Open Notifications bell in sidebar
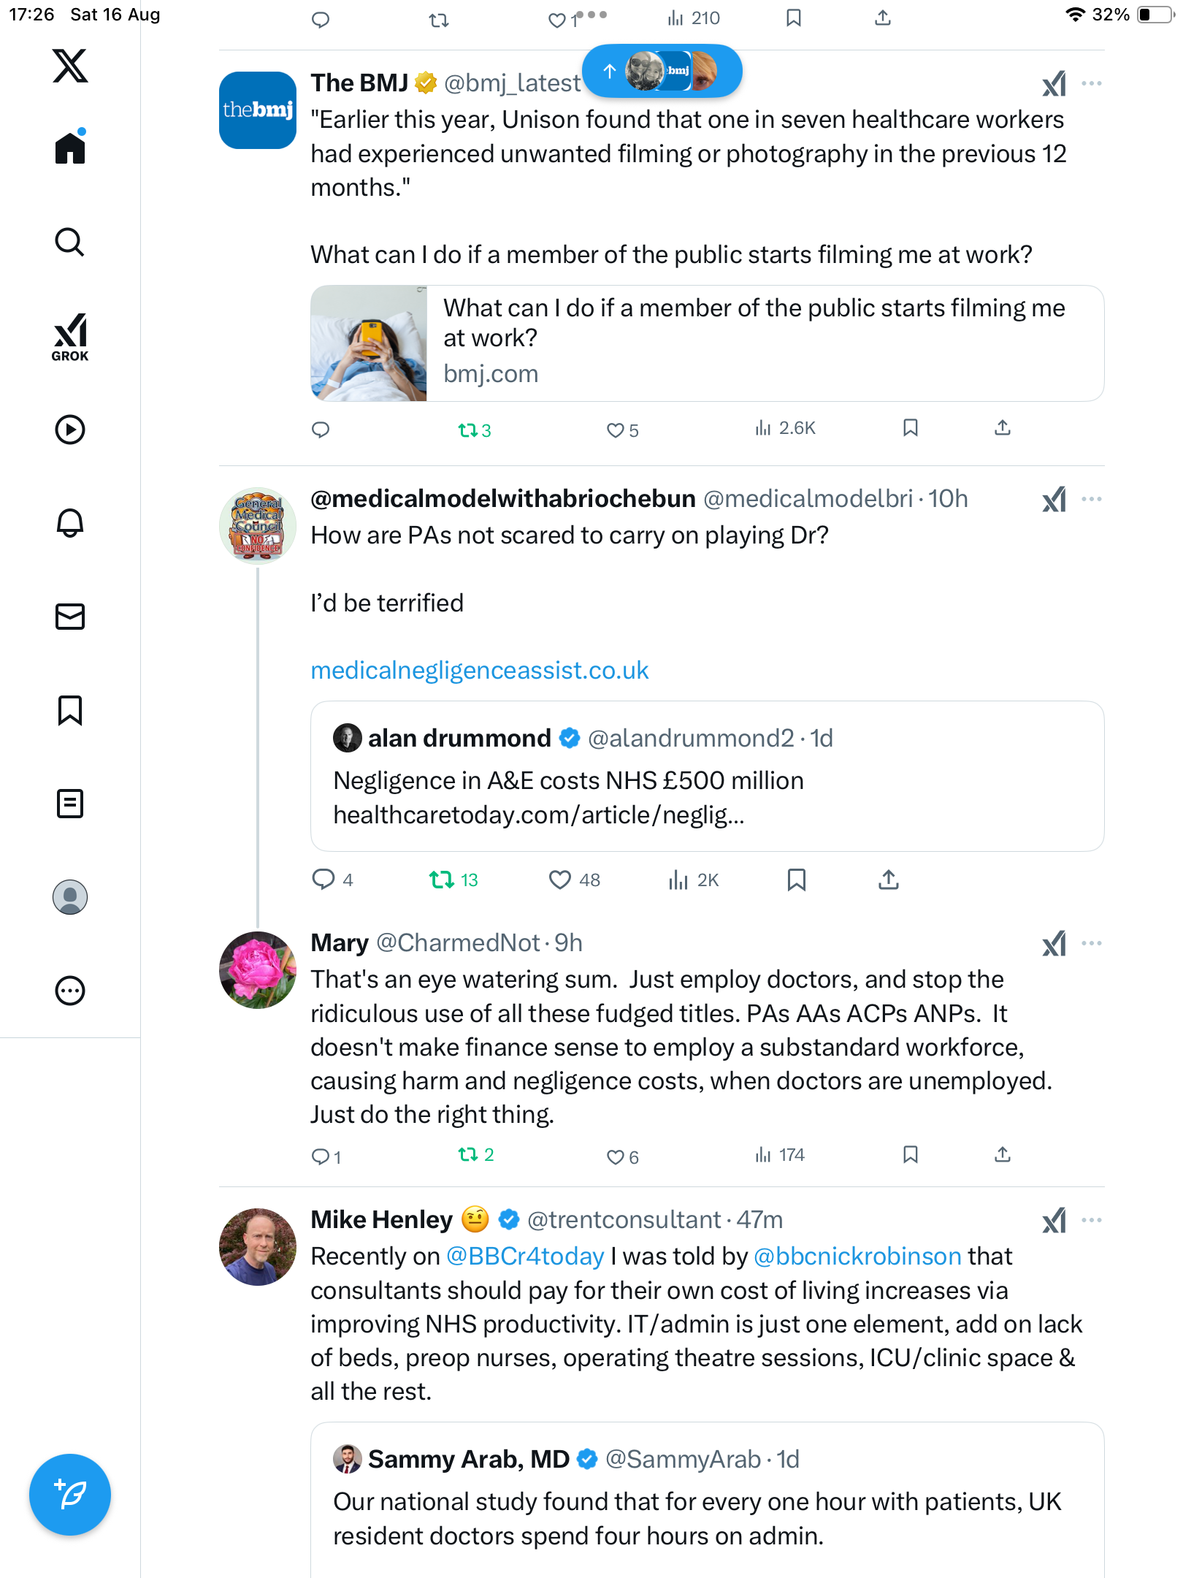 pyautogui.click(x=70, y=522)
